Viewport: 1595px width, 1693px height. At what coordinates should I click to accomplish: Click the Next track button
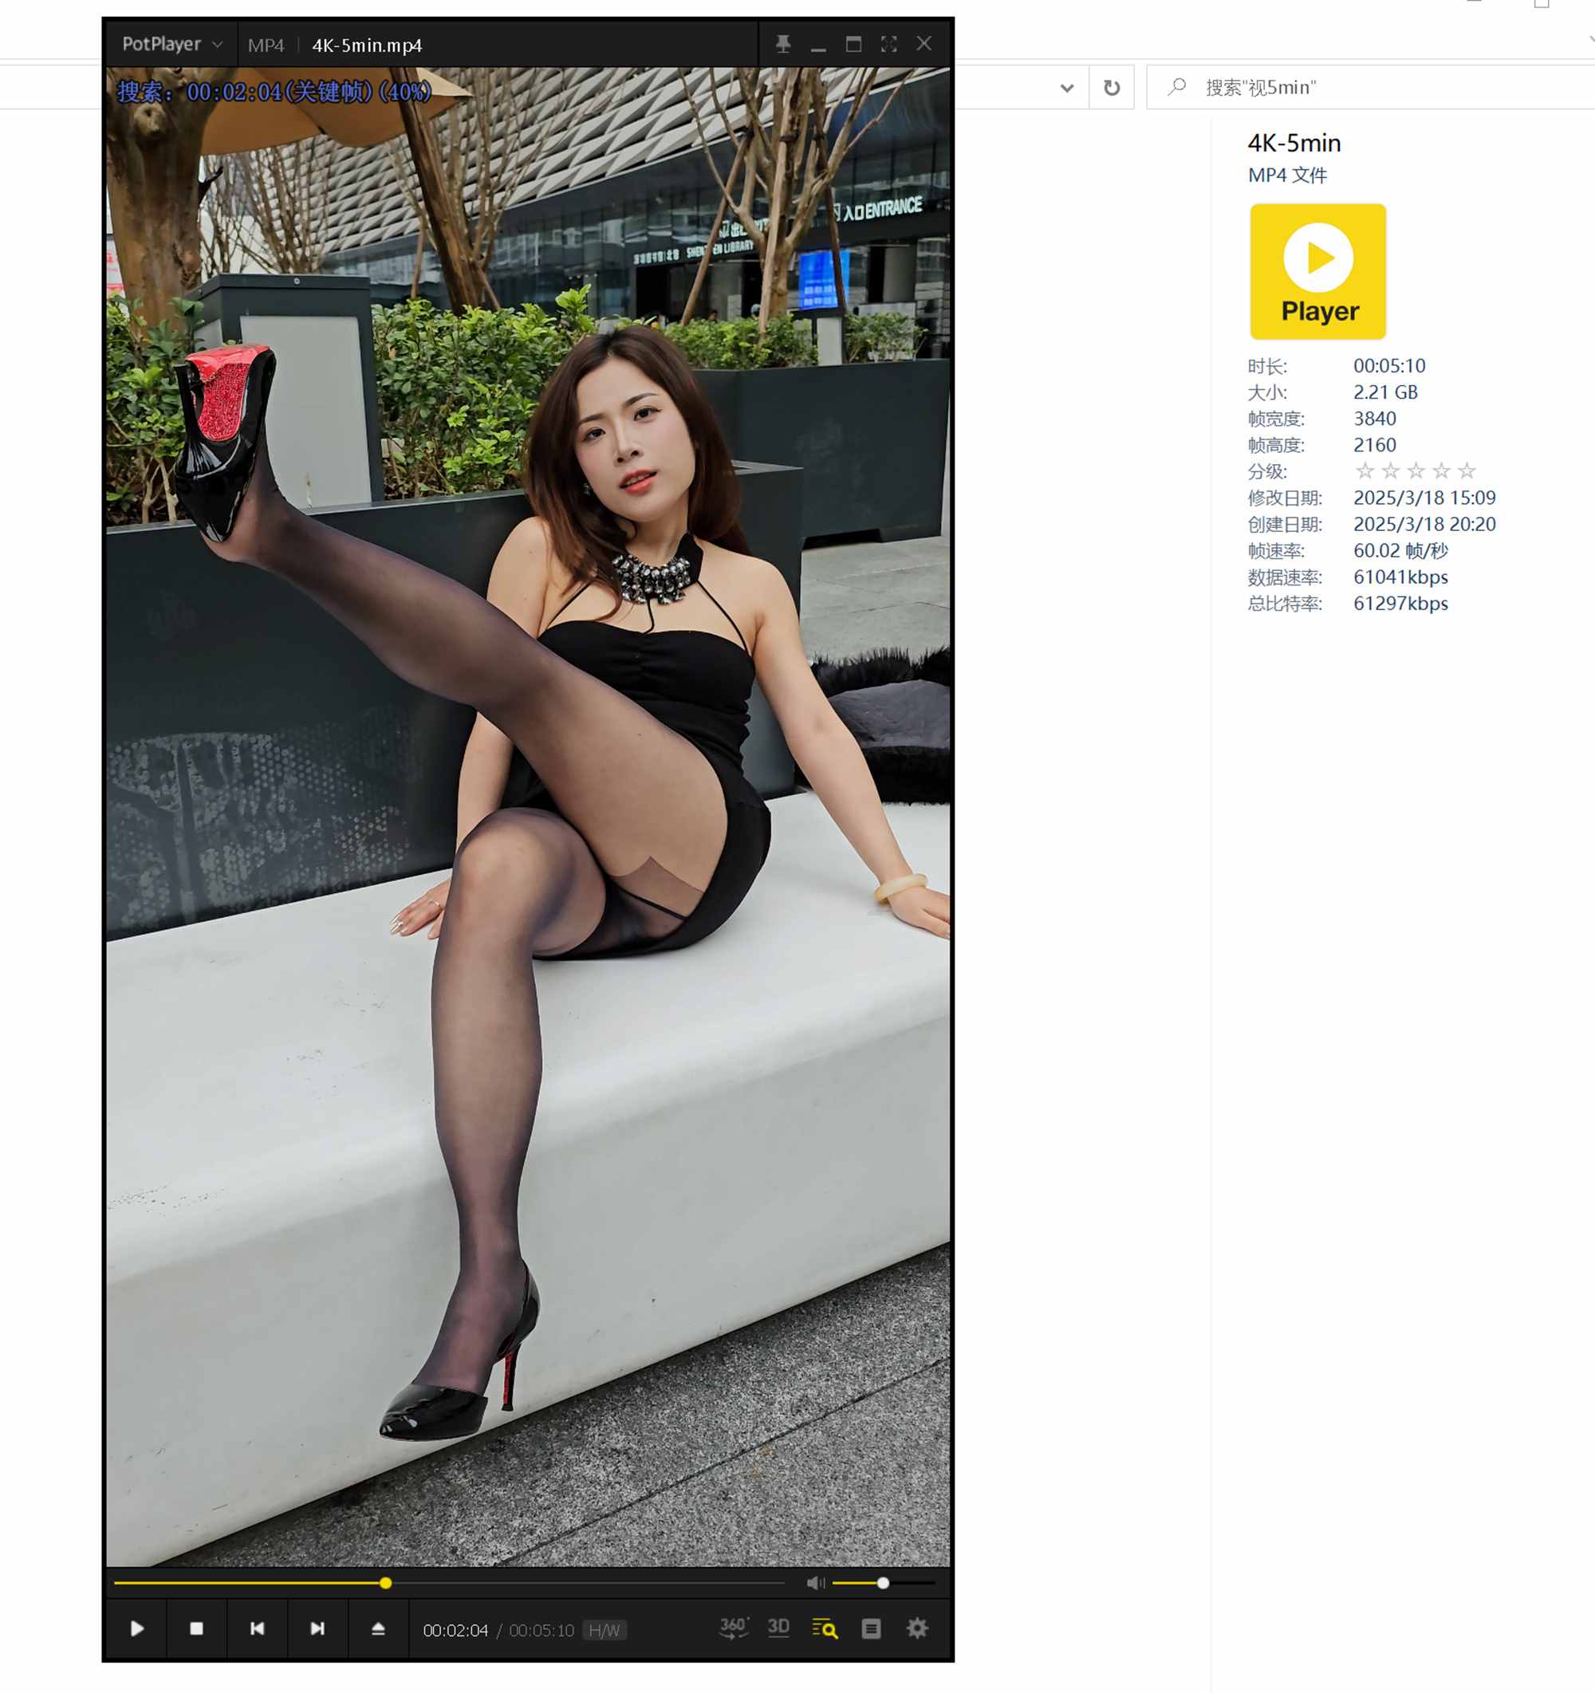pos(317,1628)
